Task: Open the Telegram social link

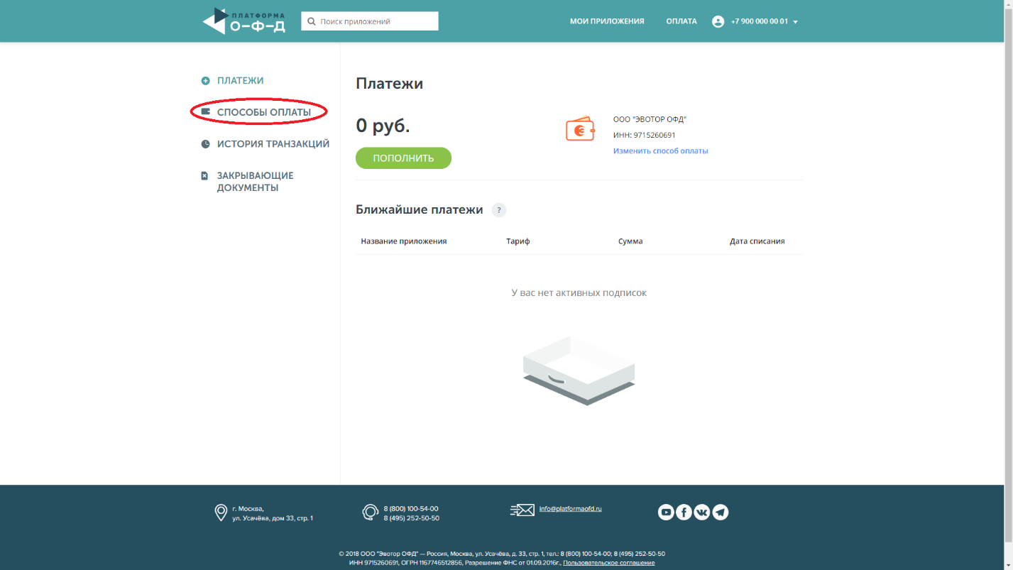Action: click(x=721, y=513)
